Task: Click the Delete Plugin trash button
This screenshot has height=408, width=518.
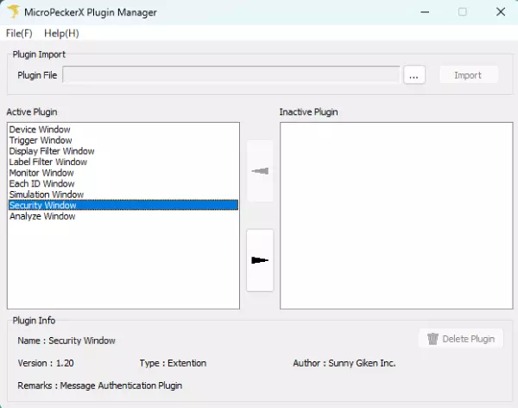Action: point(461,339)
